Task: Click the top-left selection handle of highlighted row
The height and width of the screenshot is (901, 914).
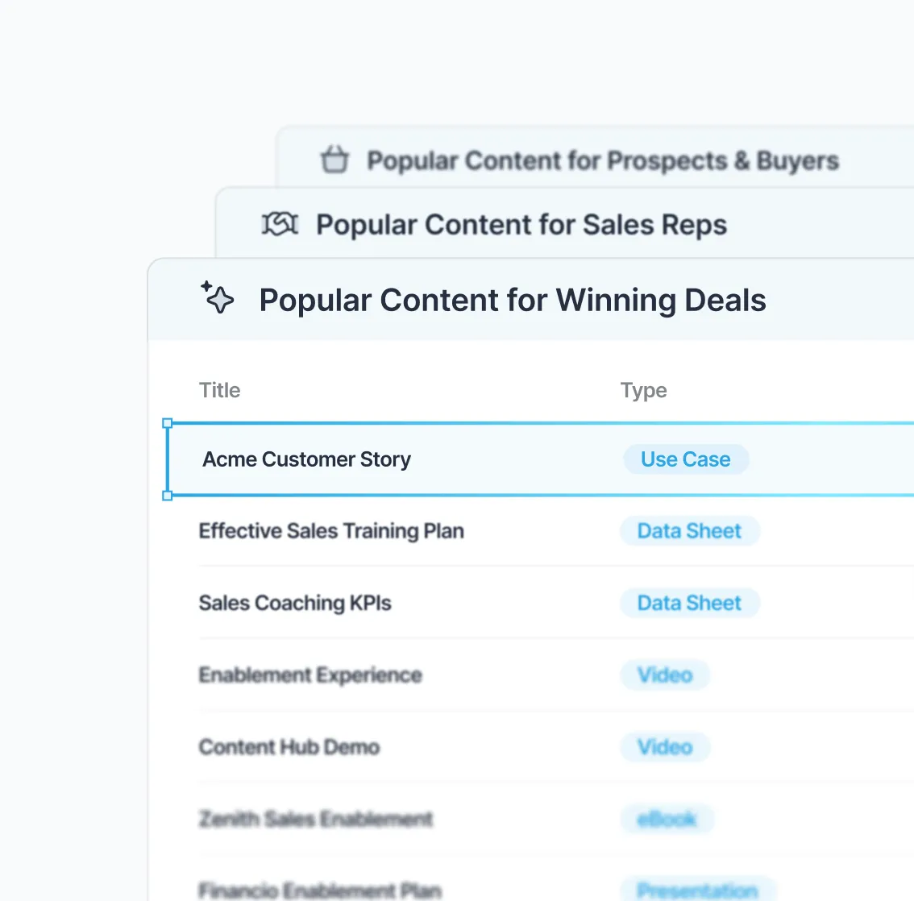Action: [x=168, y=423]
